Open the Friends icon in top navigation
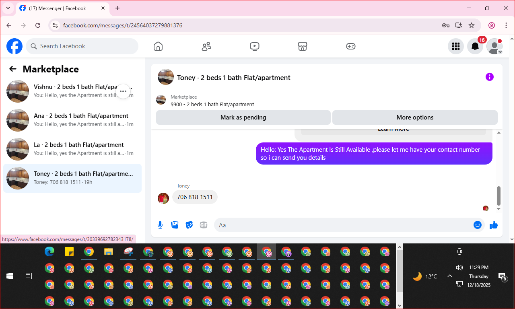The height and width of the screenshot is (309, 515). (206, 46)
